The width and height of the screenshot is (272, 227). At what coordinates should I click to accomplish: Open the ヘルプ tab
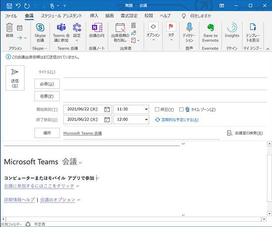pyautogui.click(x=165, y=16)
